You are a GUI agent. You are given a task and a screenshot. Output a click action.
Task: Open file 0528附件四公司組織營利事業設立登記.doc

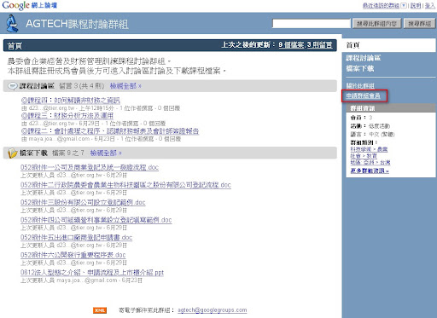click(x=96, y=220)
